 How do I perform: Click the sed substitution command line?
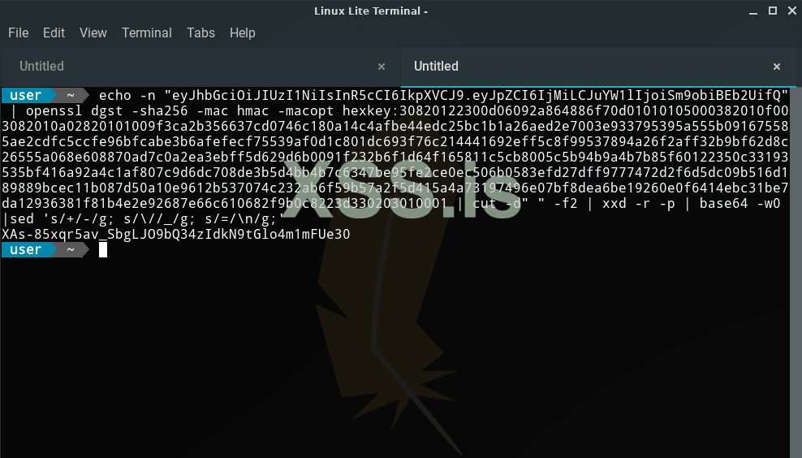(x=143, y=219)
